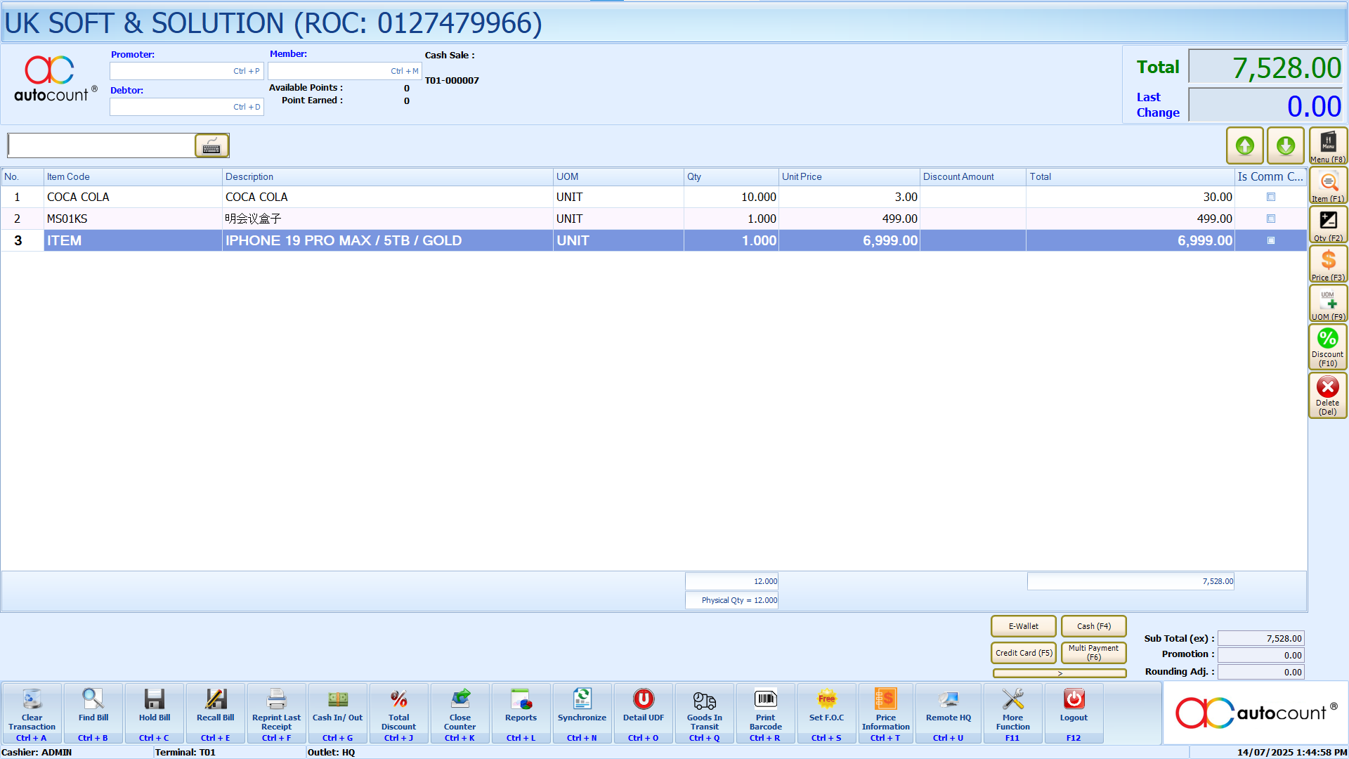Open Menu (F8)
Image resolution: width=1349 pixels, height=759 pixels.
pyautogui.click(x=1327, y=145)
